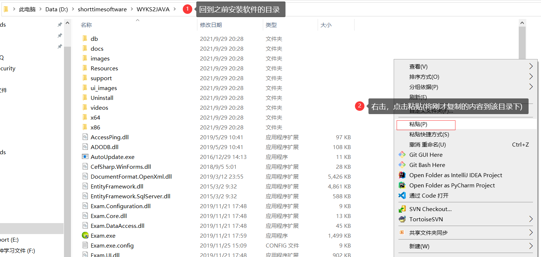Navigate to shorttimesoftware in breadcrumb
This screenshot has width=541, height=257.
(x=102, y=9)
